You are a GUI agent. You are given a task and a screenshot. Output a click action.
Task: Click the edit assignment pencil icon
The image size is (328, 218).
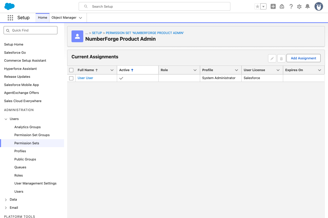tap(272, 58)
